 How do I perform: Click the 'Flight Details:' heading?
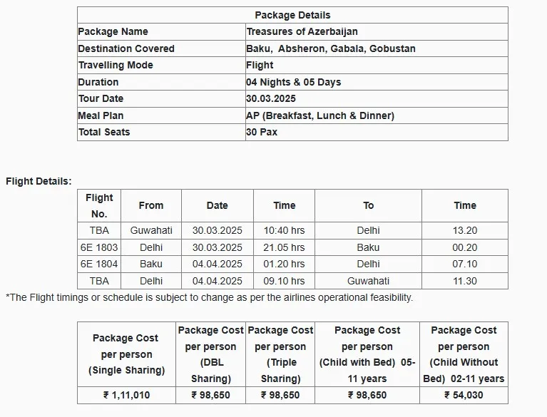coord(39,181)
